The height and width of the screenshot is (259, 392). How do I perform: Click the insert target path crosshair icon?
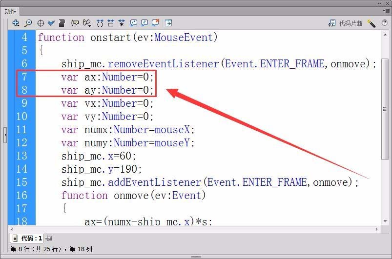41,23
